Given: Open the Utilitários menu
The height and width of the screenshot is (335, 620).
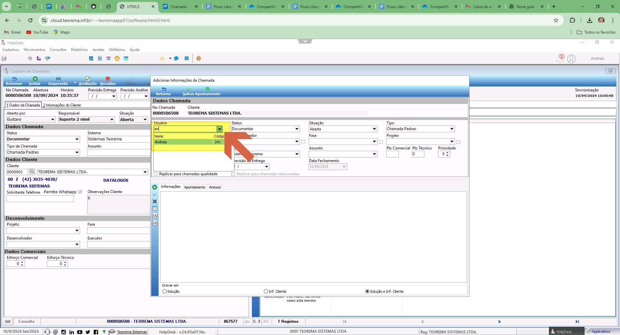Looking at the screenshot, I should [x=117, y=50].
